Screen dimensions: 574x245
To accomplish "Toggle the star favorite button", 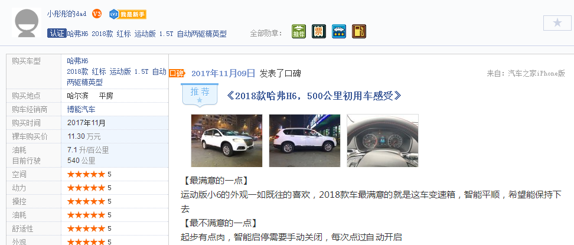I will [557, 23].
